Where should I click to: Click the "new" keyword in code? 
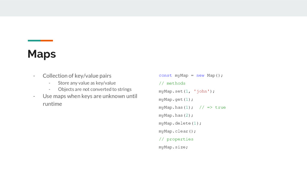pos(200,76)
